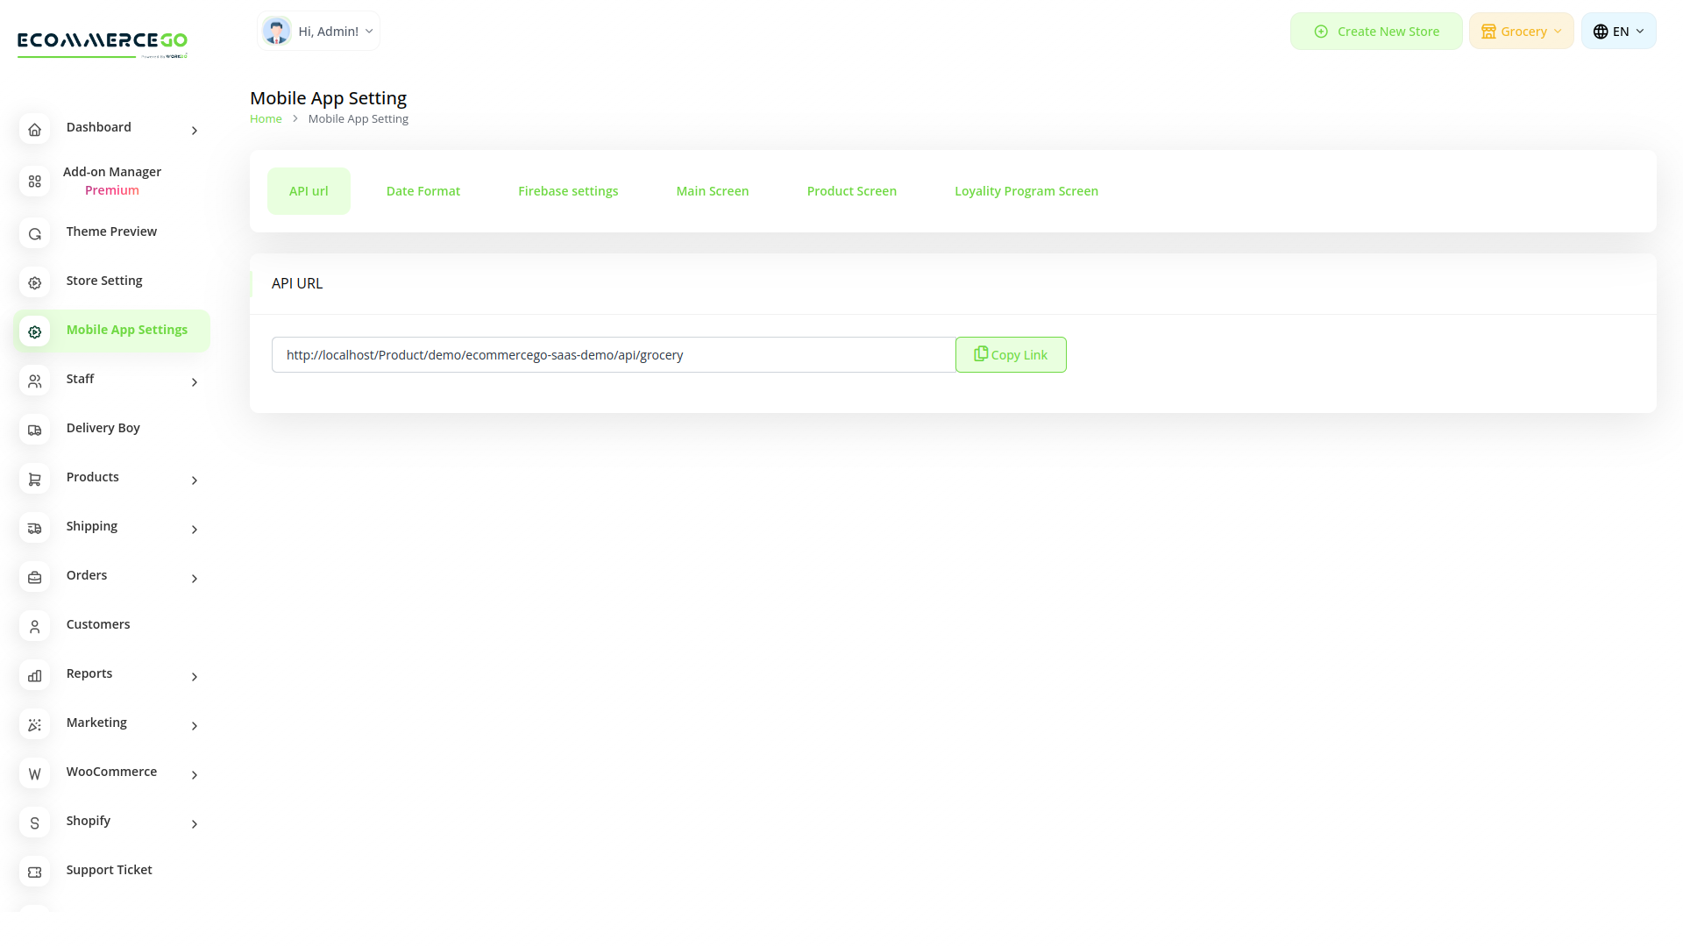This screenshot has height=947, width=1683.
Task: Expand the Reports submenu chevron
Action: (194, 676)
